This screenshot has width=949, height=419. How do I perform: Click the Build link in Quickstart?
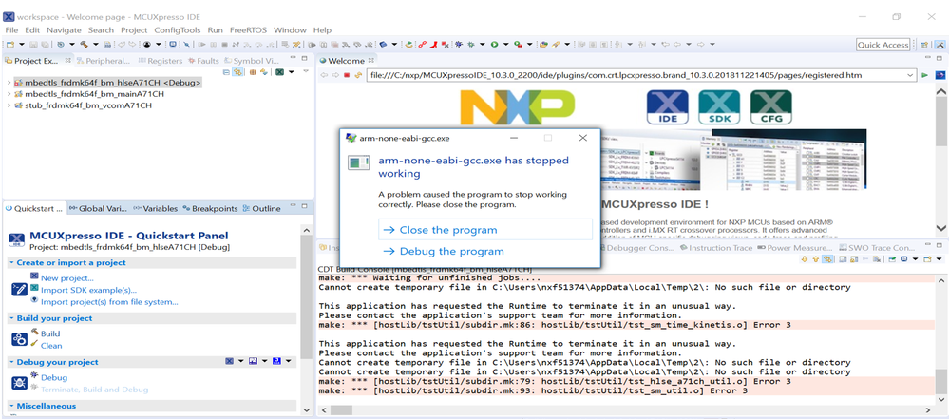click(50, 333)
